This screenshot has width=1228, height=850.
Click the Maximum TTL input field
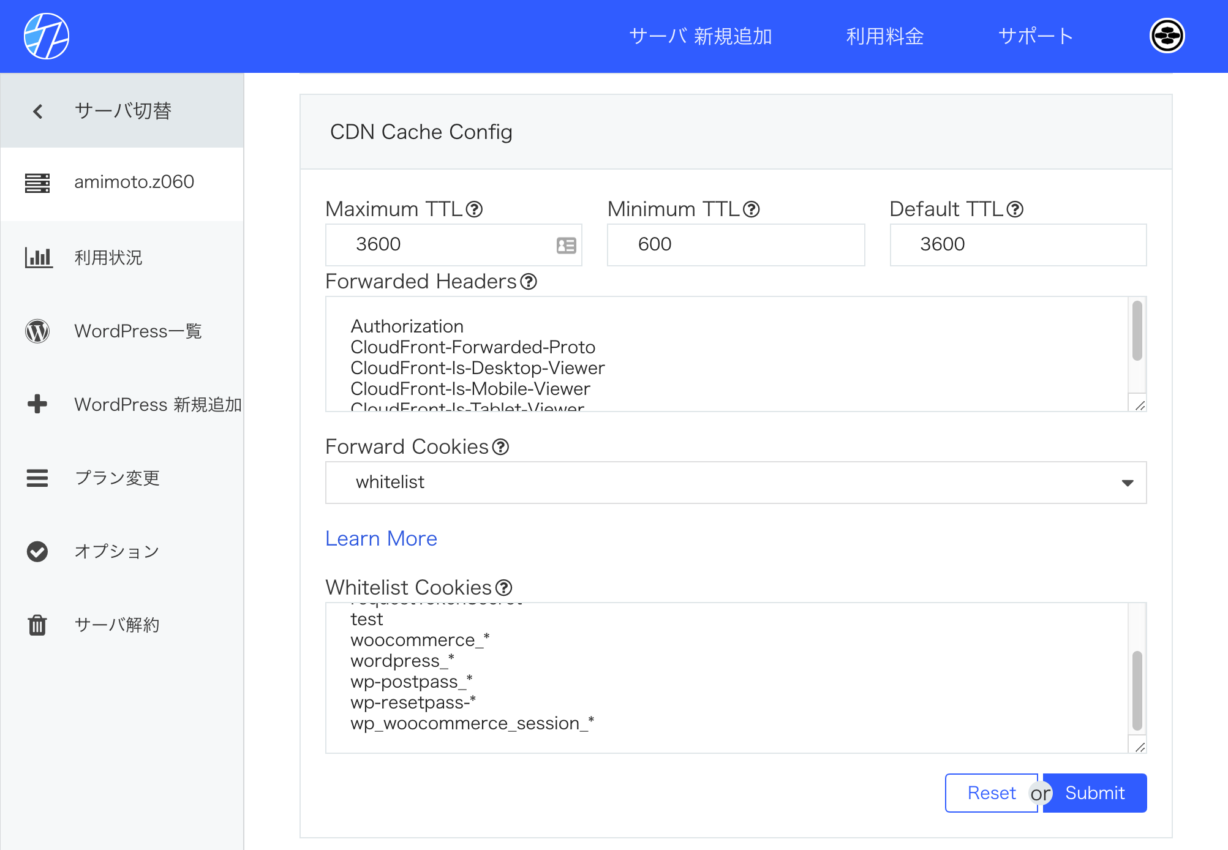point(454,245)
